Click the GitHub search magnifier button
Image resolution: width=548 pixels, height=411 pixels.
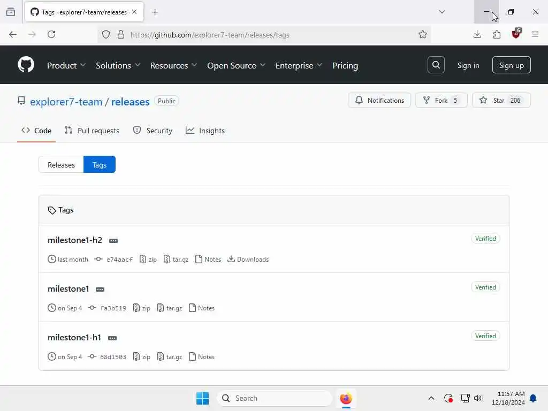pos(436,65)
